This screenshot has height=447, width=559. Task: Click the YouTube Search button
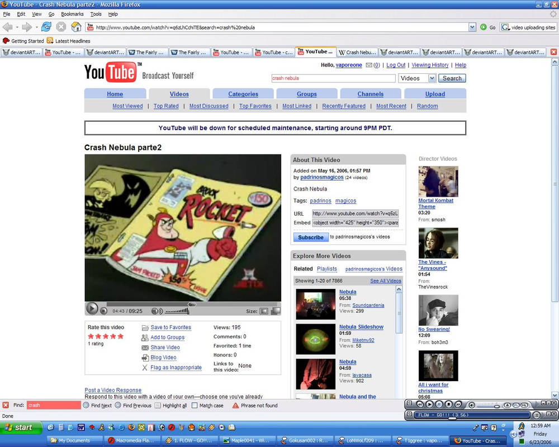[x=452, y=78]
